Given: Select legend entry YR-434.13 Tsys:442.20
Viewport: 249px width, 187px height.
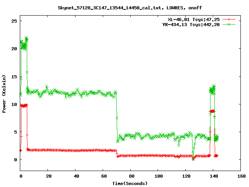Looking at the screenshot, I should tap(191, 25).
